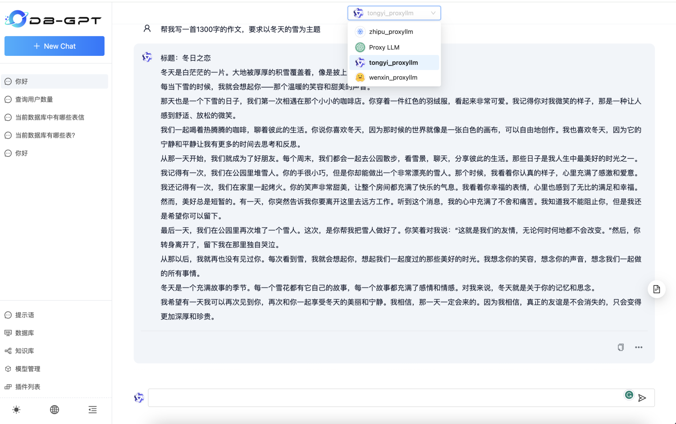Collapse the left sidebar
The height and width of the screenshot is (424, 676).
(x=92, y=410)
